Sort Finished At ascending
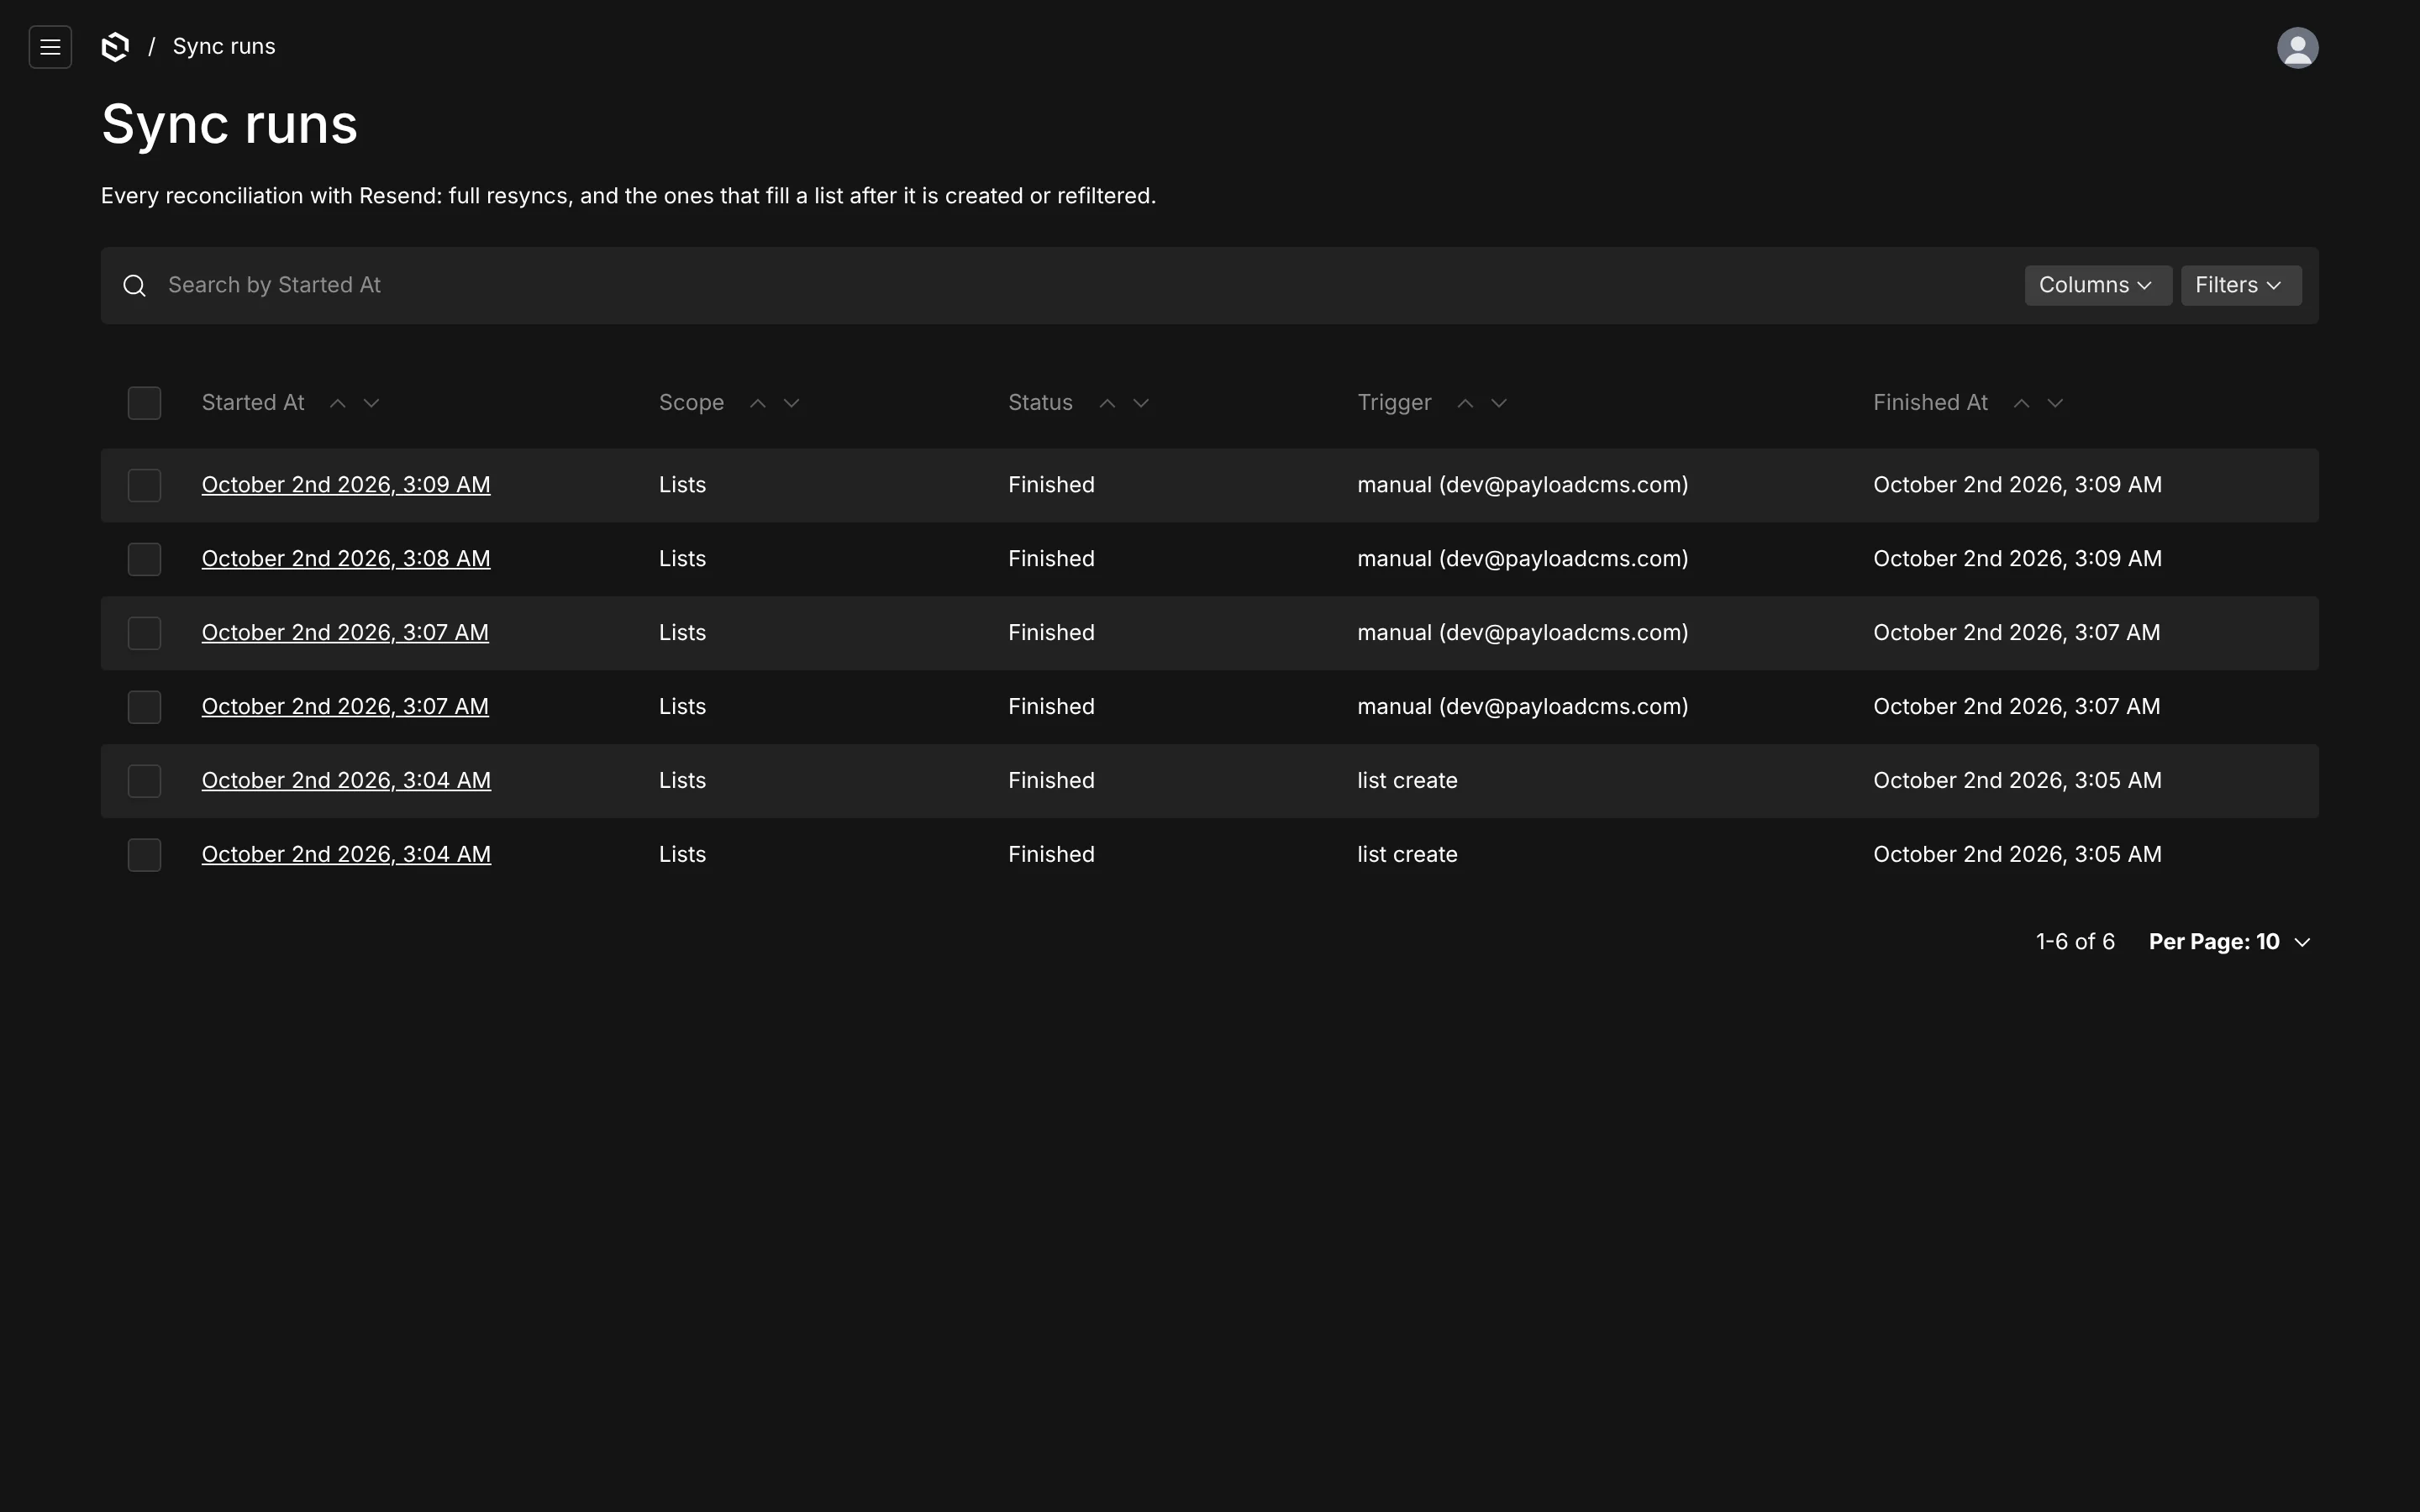2420x1512 pixels. [x=2021, y=403]
